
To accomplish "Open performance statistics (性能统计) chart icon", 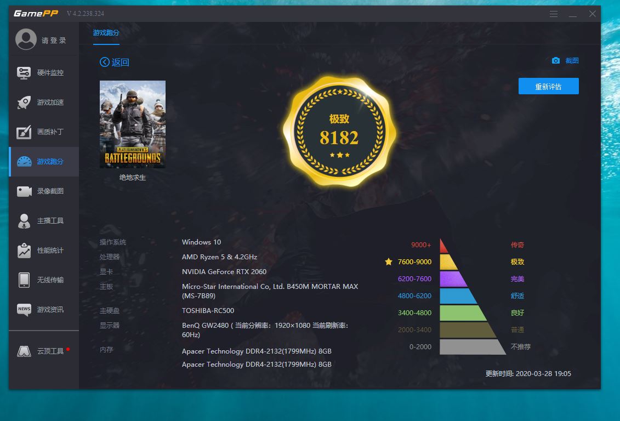I will [x=24, y=251].
